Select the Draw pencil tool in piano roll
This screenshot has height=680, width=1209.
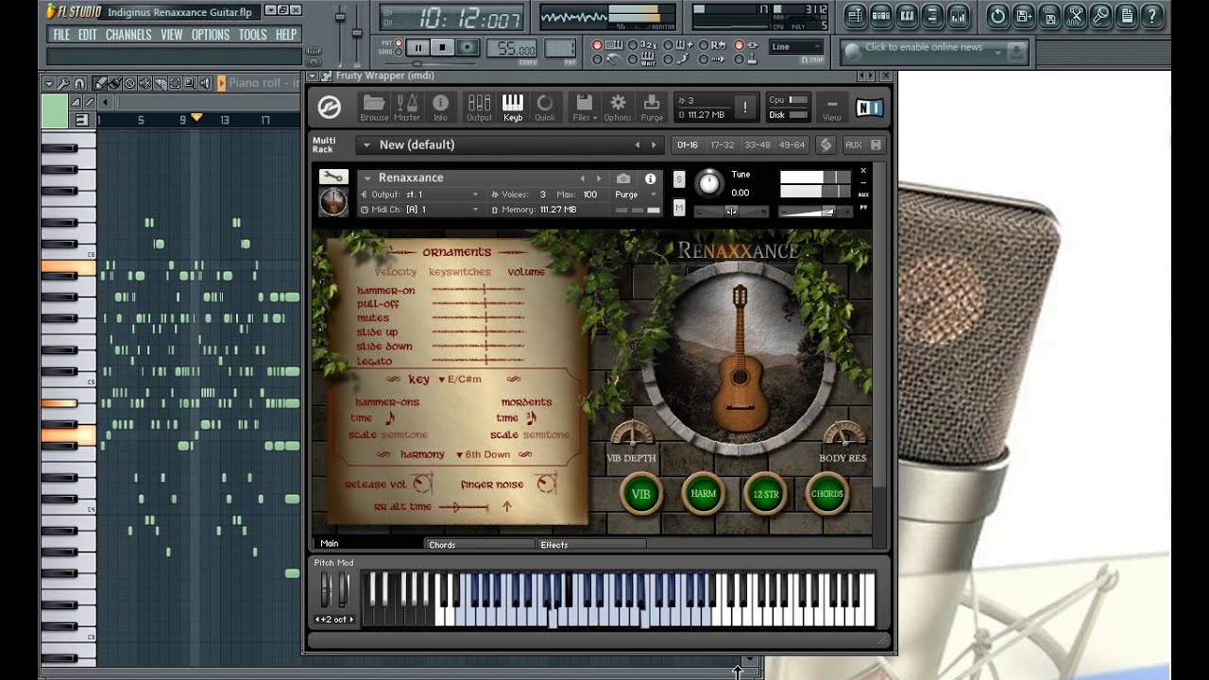click(x=99, y=83)
